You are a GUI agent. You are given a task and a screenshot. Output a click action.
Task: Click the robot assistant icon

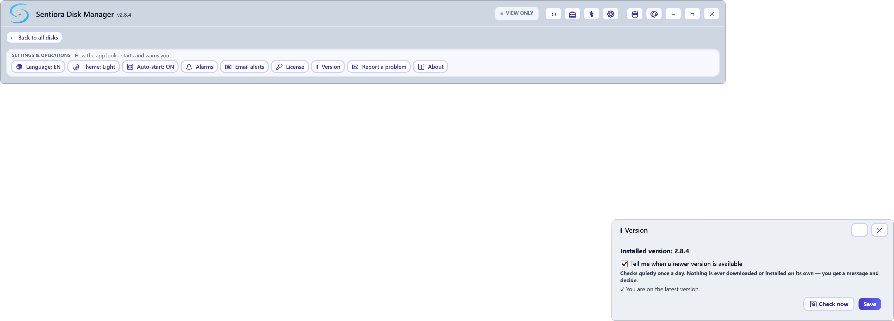[635, 14]
